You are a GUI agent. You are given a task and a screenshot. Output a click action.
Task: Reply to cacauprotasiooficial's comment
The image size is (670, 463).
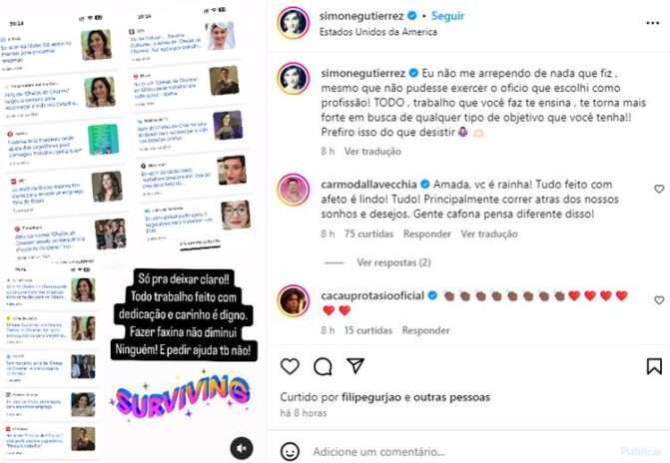click(425, 330)
